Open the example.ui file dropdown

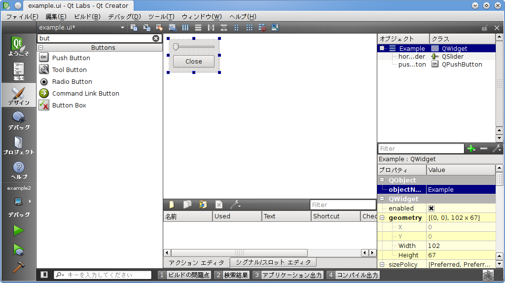pyautogui.click(x=123, y=28)
